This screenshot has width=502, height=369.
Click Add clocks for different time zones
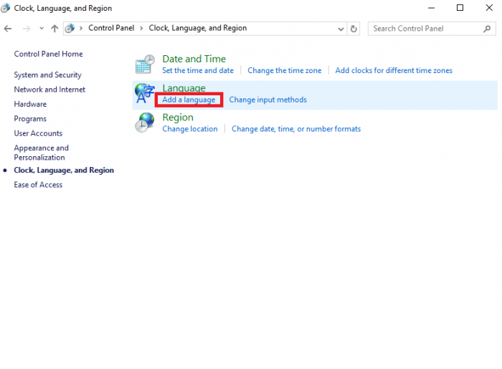pyautogui.click(x=394, y=70)
